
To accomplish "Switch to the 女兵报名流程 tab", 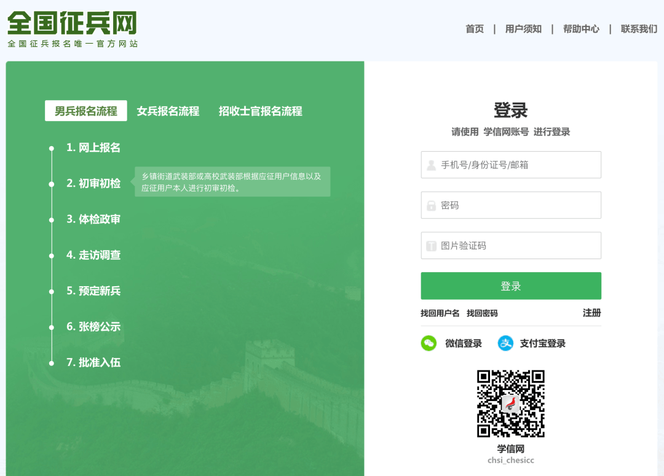I will (x=169, y=111).
